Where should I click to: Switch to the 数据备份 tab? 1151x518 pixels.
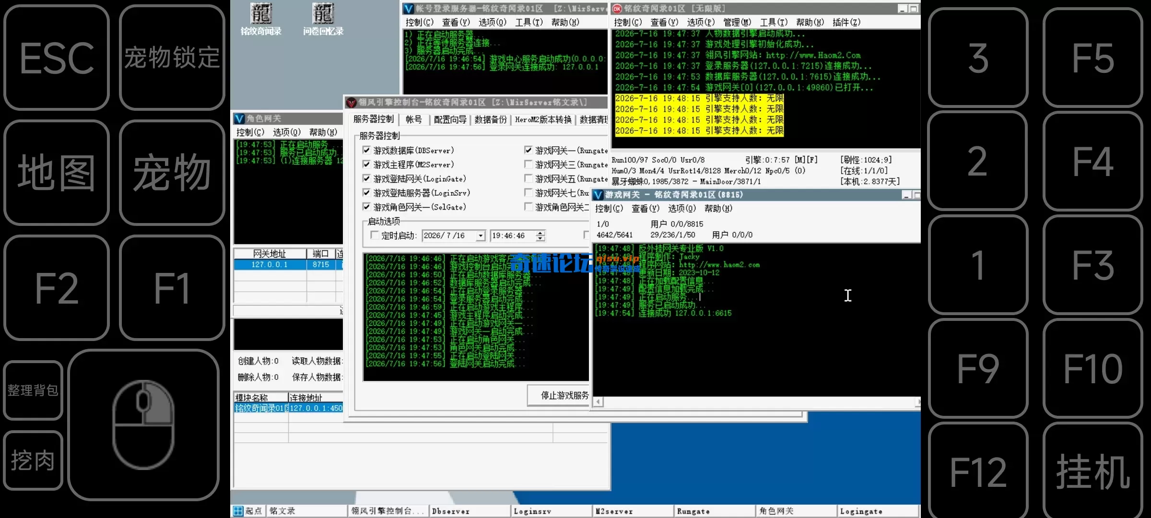(x=491, y=119)
